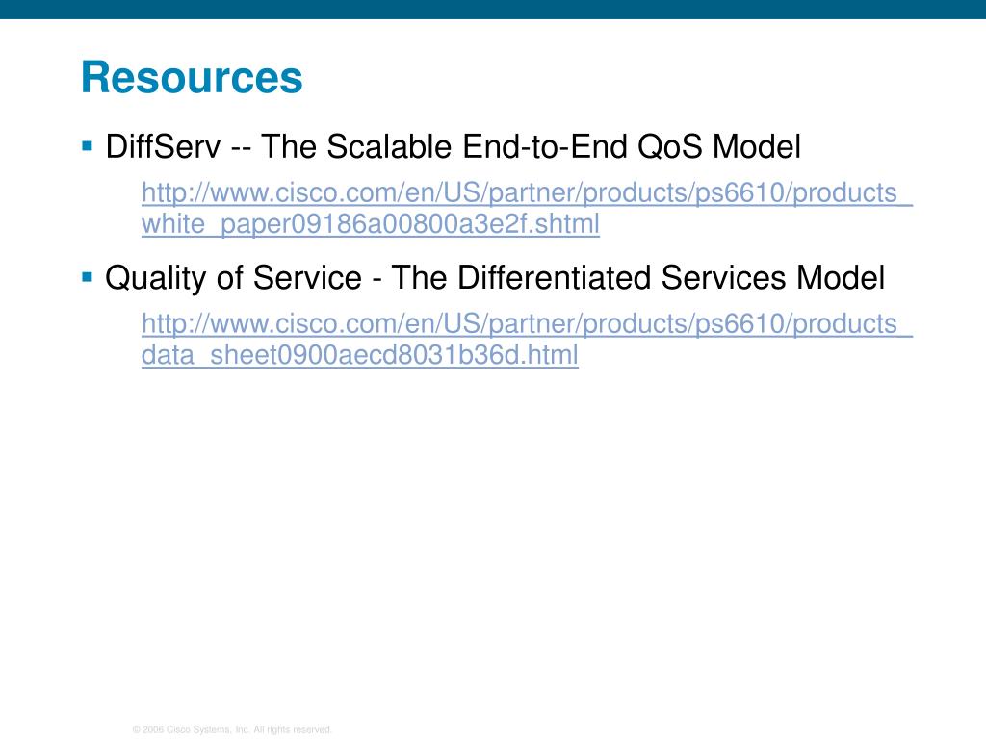Click partner segment of the second URL
The height and width of the screenshot is (739, 986).
pos(531,324)
